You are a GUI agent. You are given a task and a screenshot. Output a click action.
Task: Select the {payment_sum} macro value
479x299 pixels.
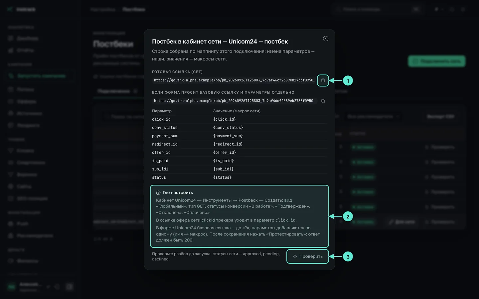tap(228, 136)
